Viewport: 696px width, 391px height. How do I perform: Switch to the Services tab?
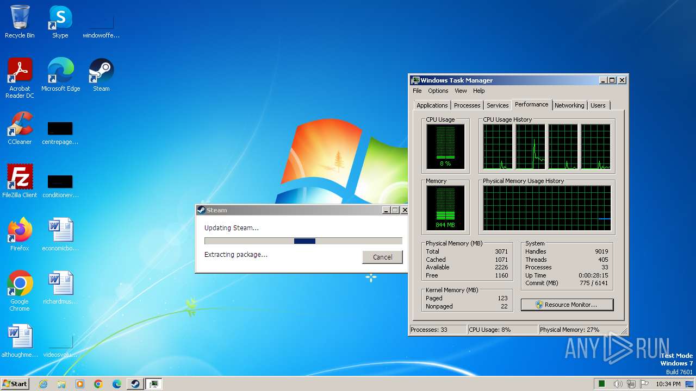(498, 105)
